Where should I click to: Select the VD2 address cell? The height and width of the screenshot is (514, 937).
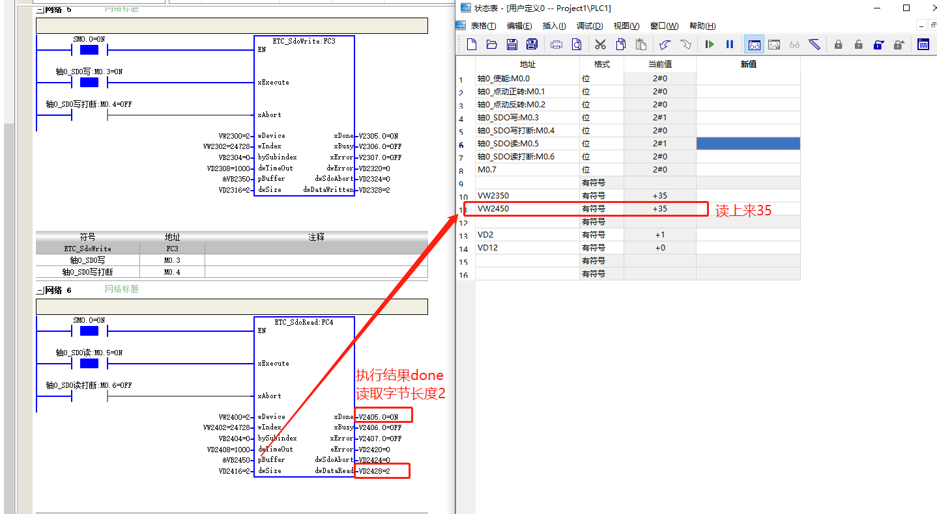click(527, 235)
